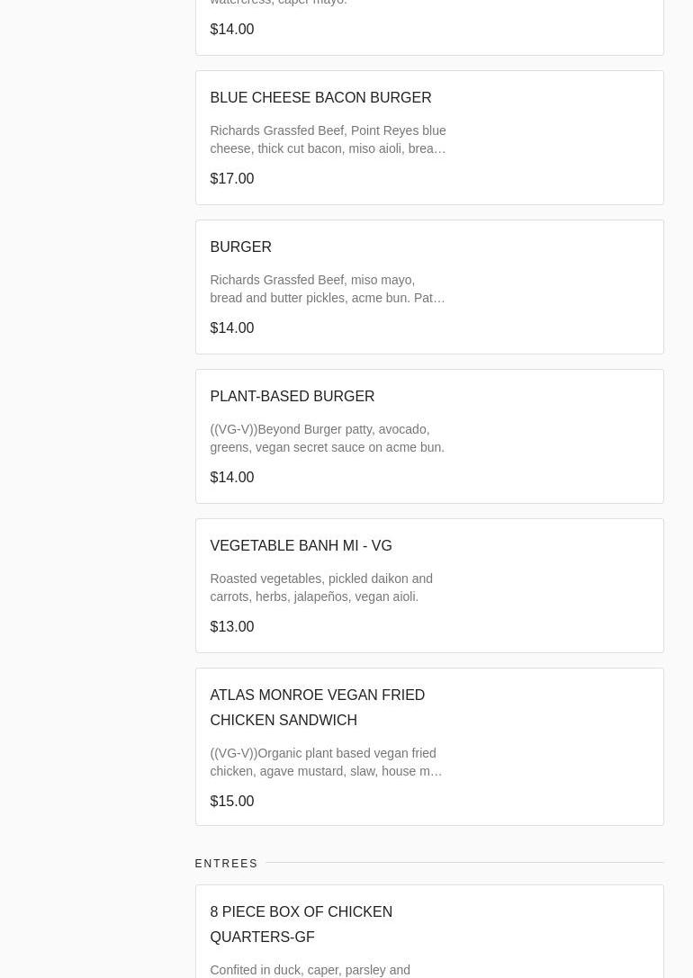The width and height of the screenshot is (693, 978).
Task: Click the Burger item title
Action: coord(240,247)
